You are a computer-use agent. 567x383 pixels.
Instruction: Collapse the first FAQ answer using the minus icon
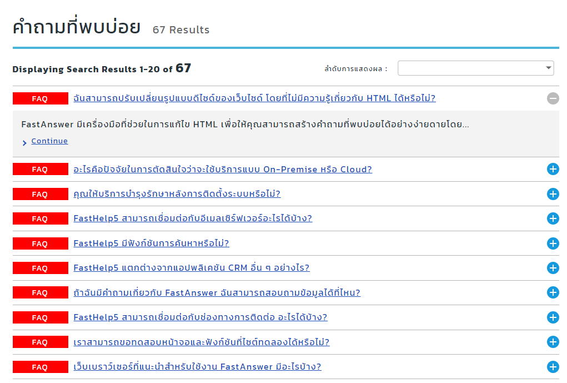[x=553, y=98]
